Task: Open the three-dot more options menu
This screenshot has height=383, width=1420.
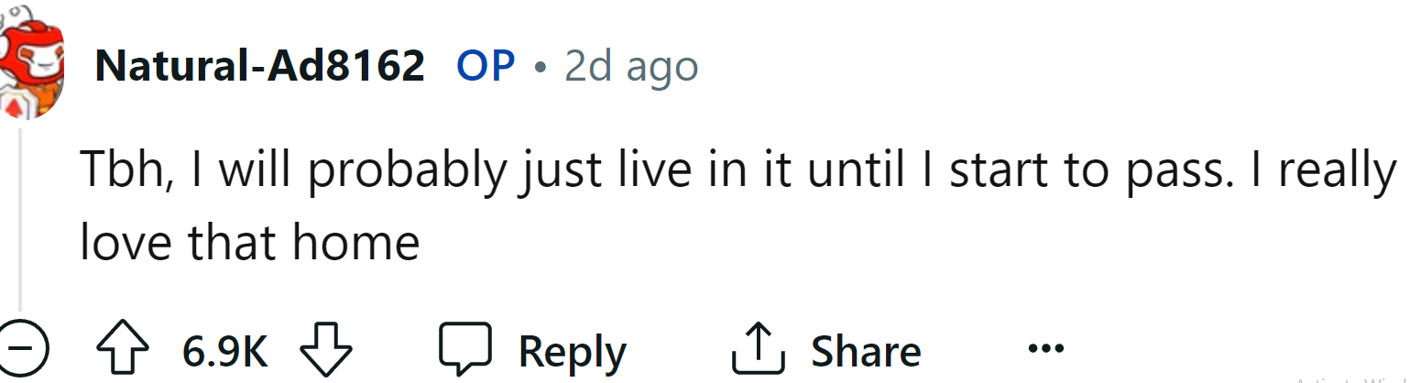Action: click(x=1045, y=349)
